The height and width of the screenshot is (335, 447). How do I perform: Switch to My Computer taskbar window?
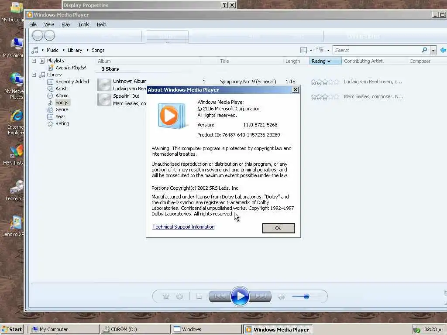click(65, 329)
